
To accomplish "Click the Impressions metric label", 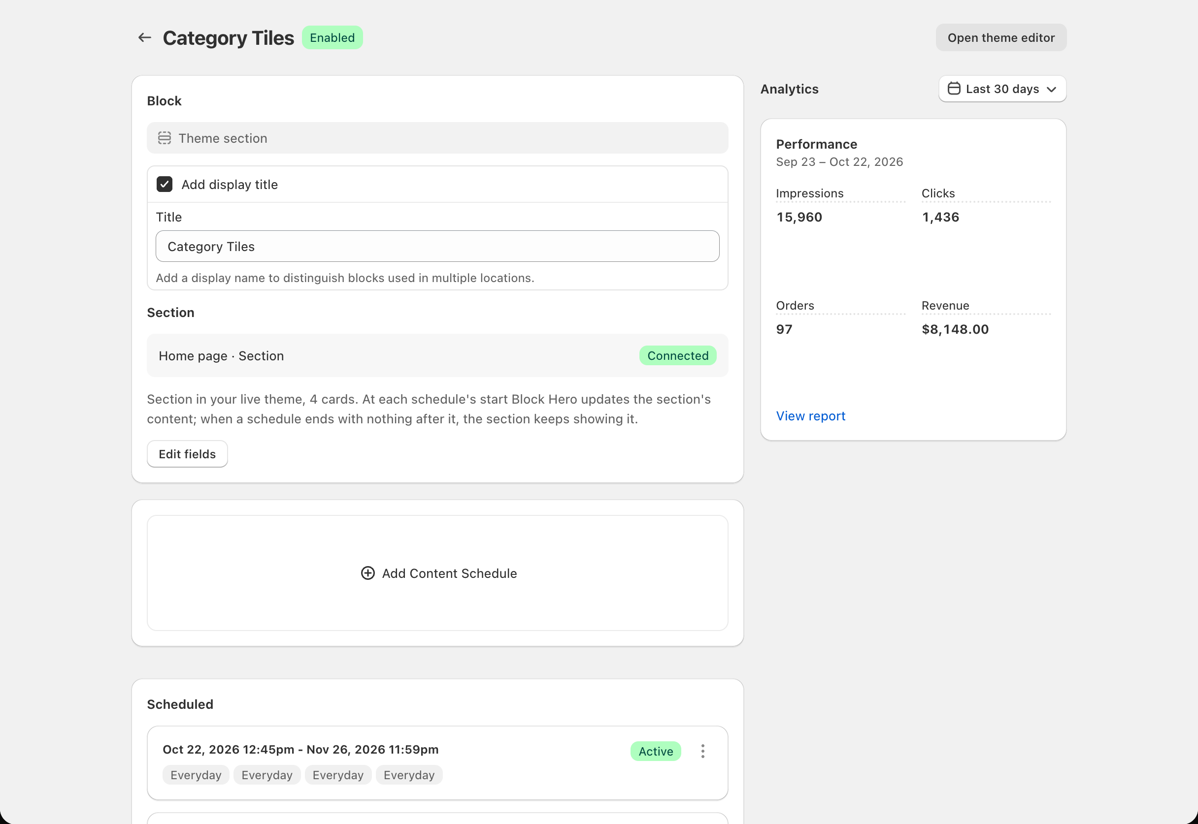I will 809,193.
